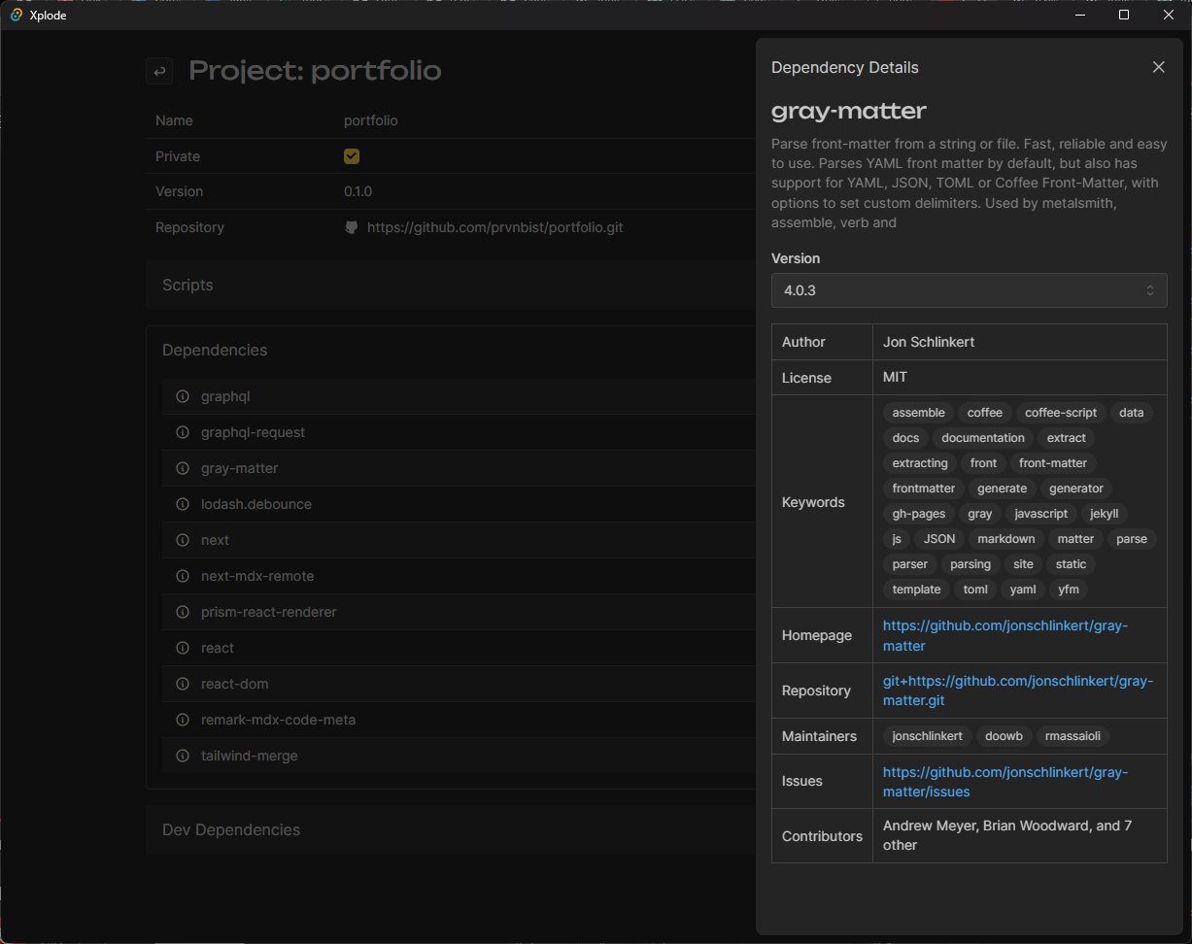Viewport: 1192px width, 944px height.
Task: Select the remark-mdx-code-meta dependency row
Action: point(278,720)
